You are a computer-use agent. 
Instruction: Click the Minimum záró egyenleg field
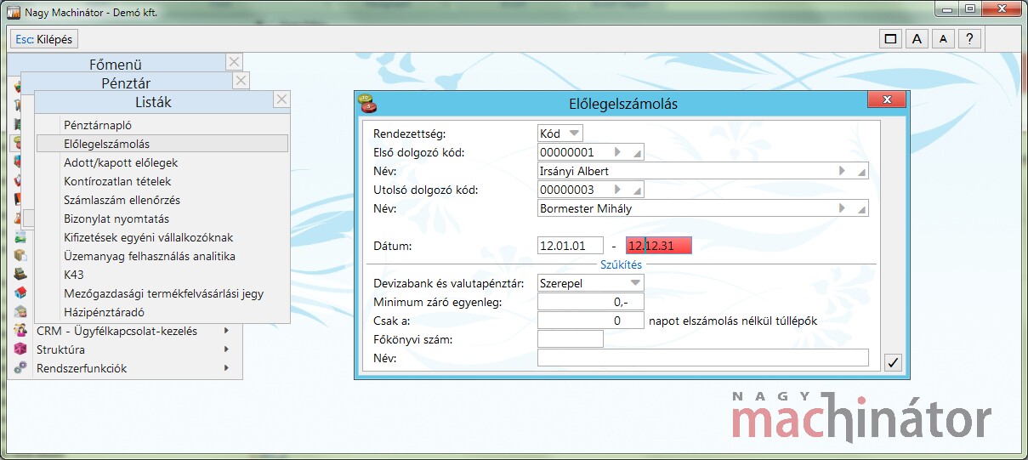[x=591, y=302]
